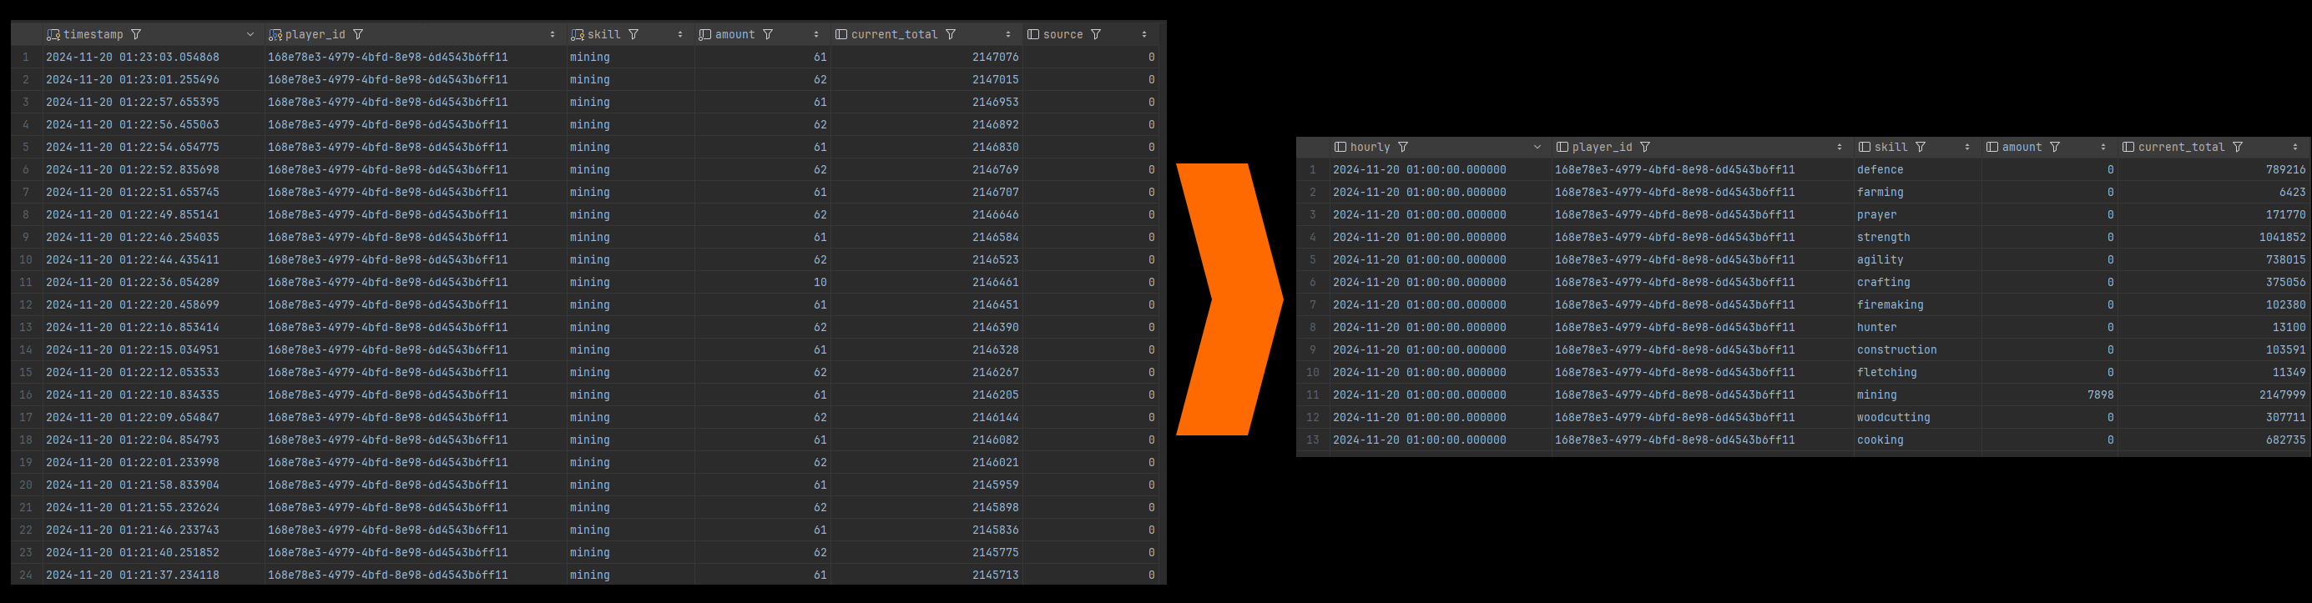This screenshot has width=2312, height=603.
Task: Toggle descending sort chevron on timestamp column
Action: pos(250,35)
